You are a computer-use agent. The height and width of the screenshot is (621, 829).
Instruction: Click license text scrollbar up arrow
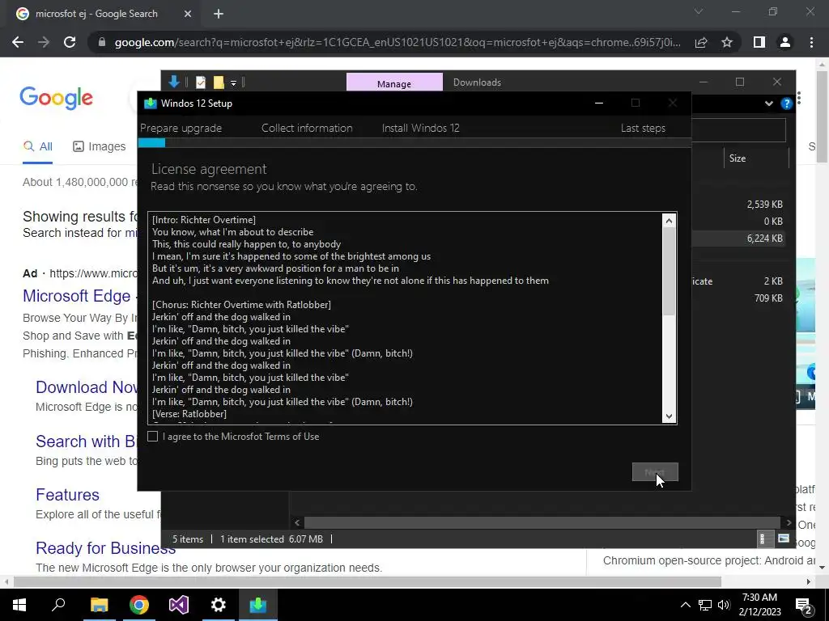[x=669, y=221]
